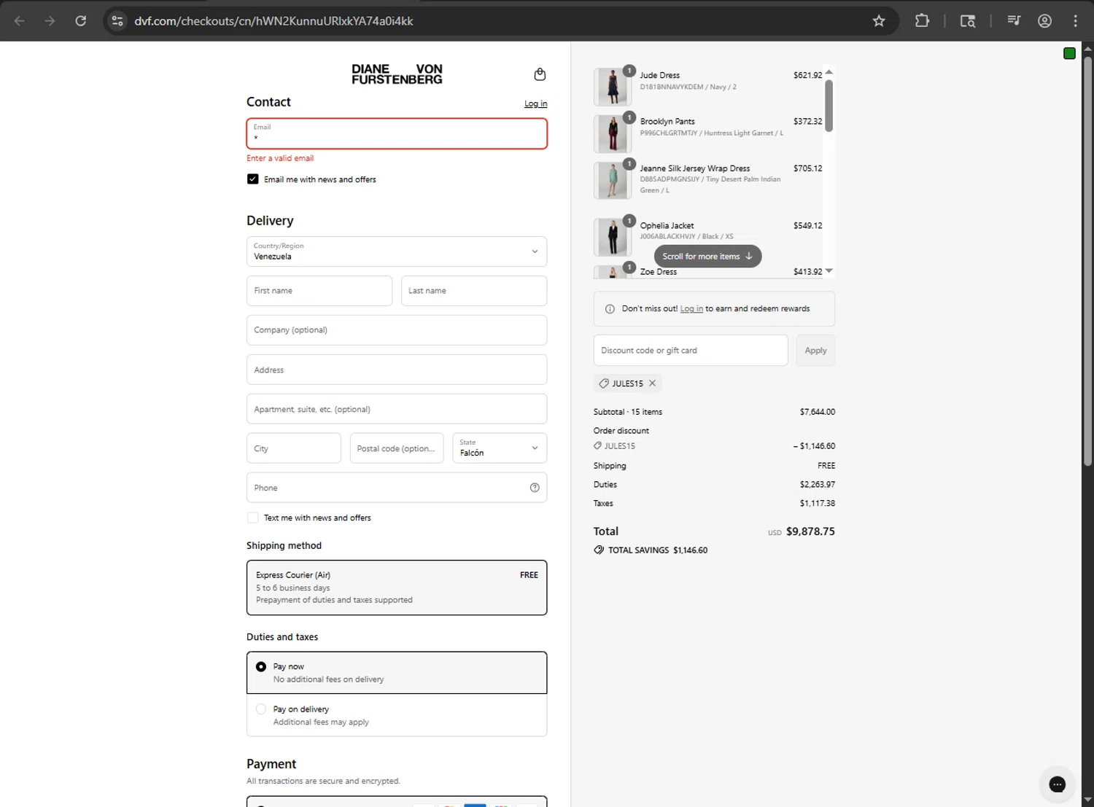Click the Apply discount button

[815, 351]
